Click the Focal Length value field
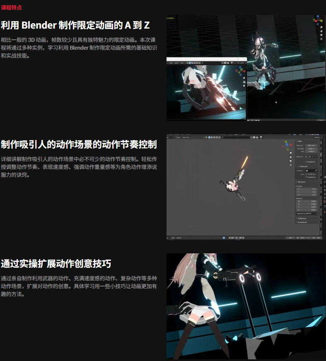 pyautogui.click(x=311, y=145)
